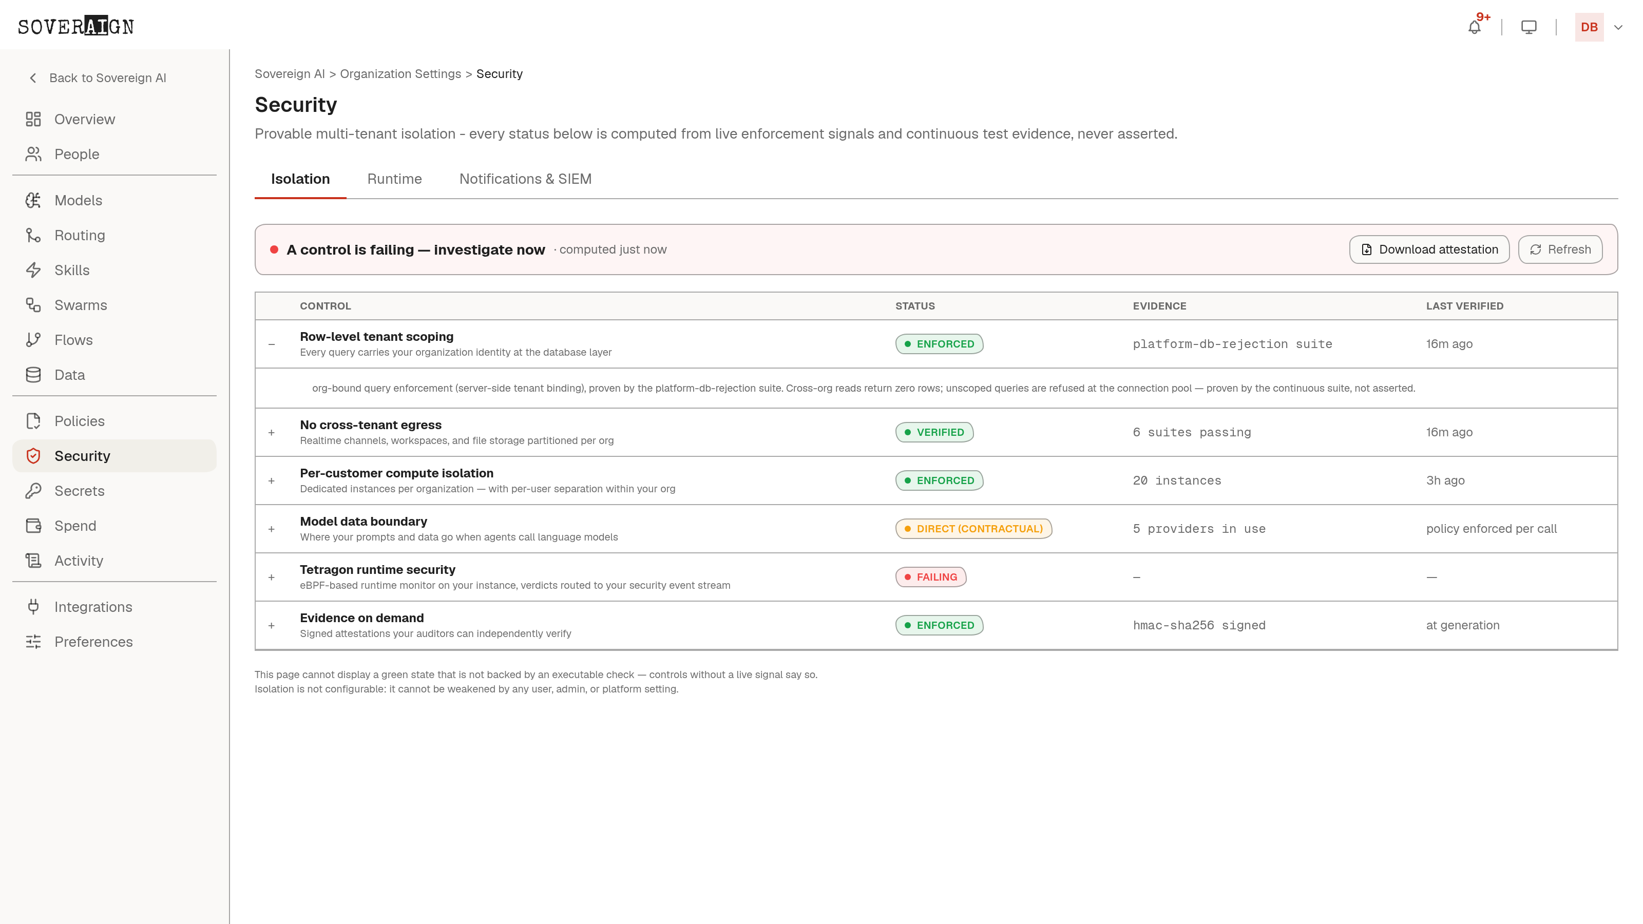Click 'hmac-sha256 signed' evidence cell
1643x924 pixels.
tap(1199, 626)
